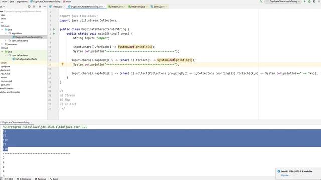The height and width of the screenshot is (180, 321).
Task: Switch to the Stream.java tab
Action: pyautogui.click(x=117, y=7)
